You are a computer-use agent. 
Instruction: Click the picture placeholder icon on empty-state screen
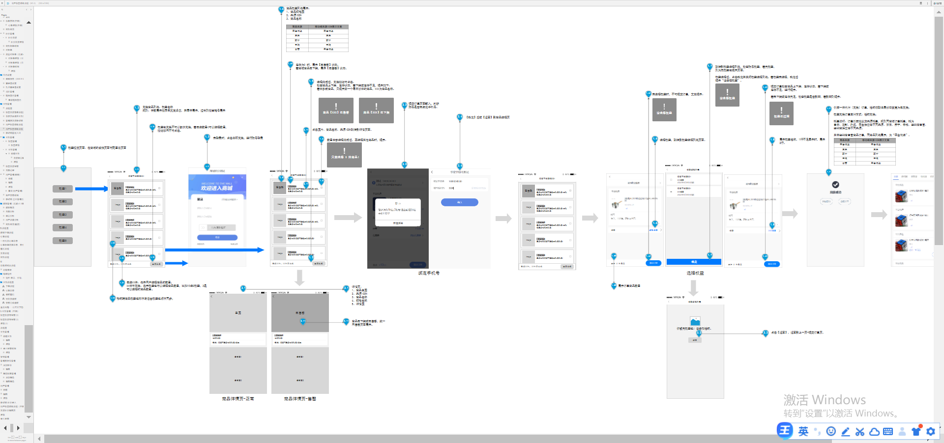pyautogui.click(x=695, y=321)
